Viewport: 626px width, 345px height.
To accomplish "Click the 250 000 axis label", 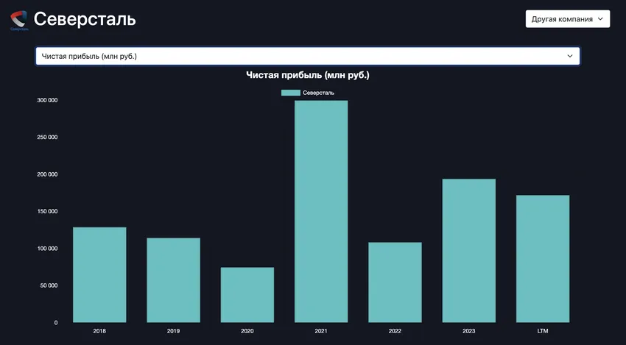I will click(x=48, y=138).
